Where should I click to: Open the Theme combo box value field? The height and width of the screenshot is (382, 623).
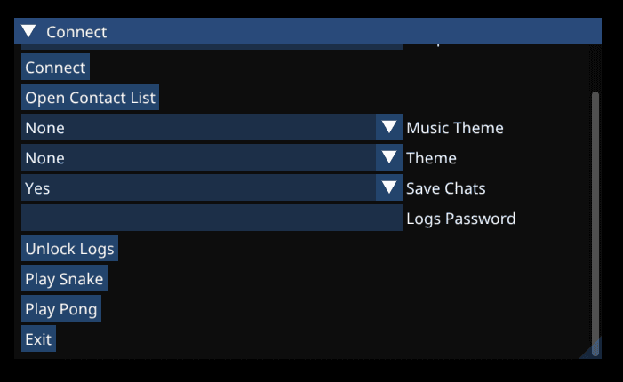197,158
